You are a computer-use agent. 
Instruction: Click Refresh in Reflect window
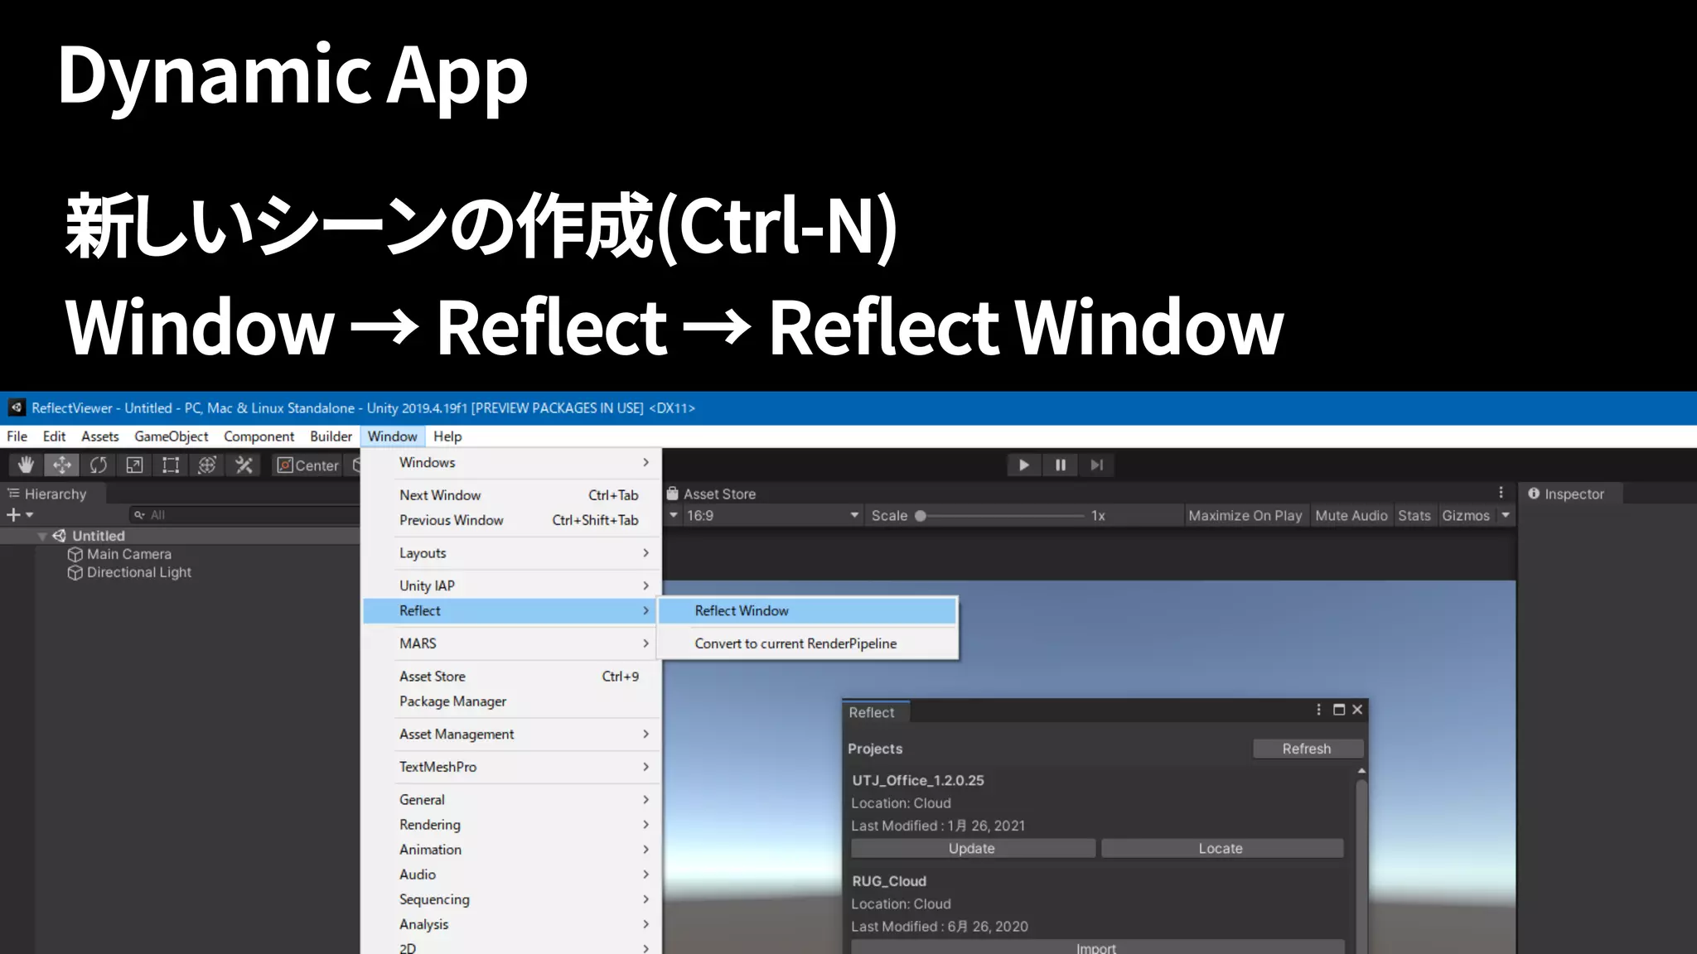click(x=1307, y=749)
